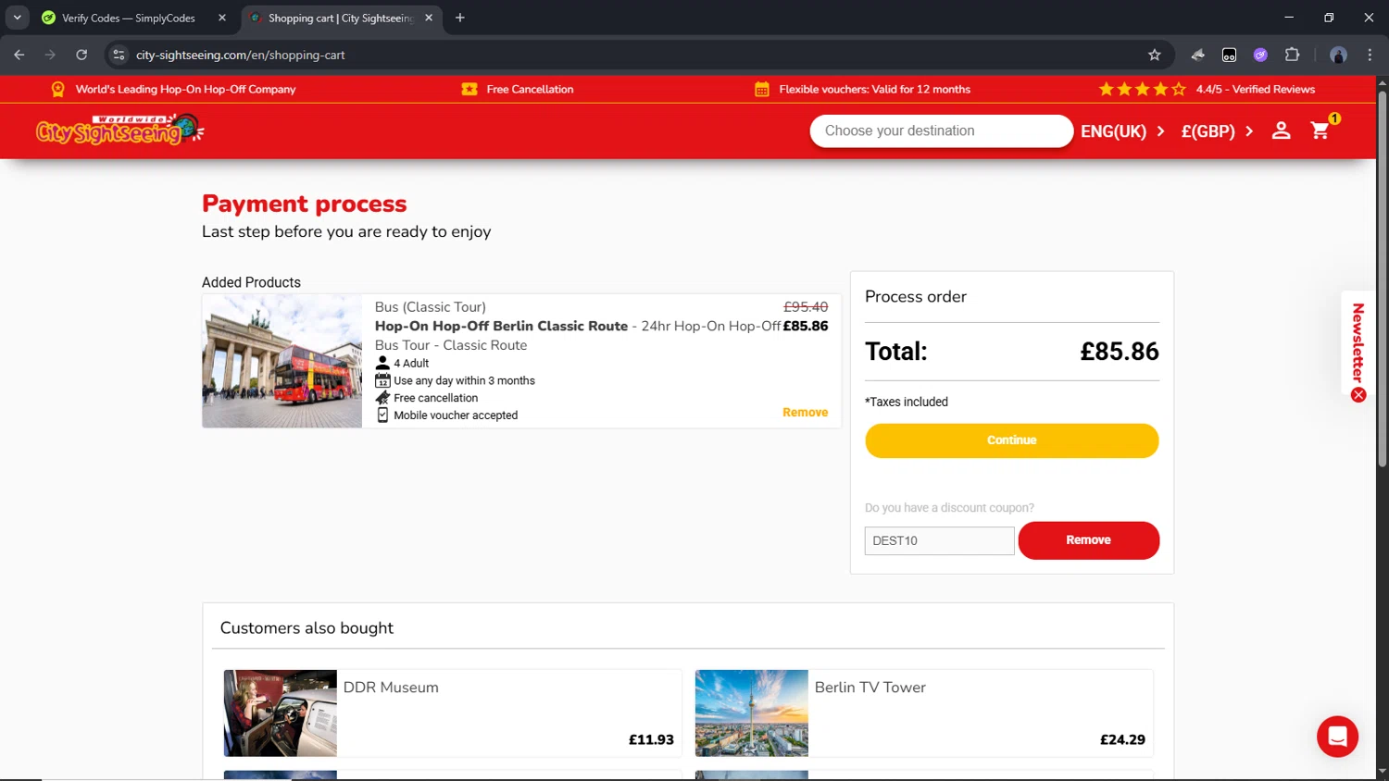The image size is (1389, 781).
Task: Open the DDR Museum product card
Action: [453, 713]
